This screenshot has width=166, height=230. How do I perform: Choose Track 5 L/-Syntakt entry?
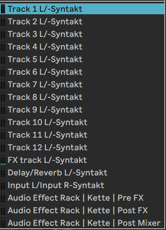click(x=82, y=60)
